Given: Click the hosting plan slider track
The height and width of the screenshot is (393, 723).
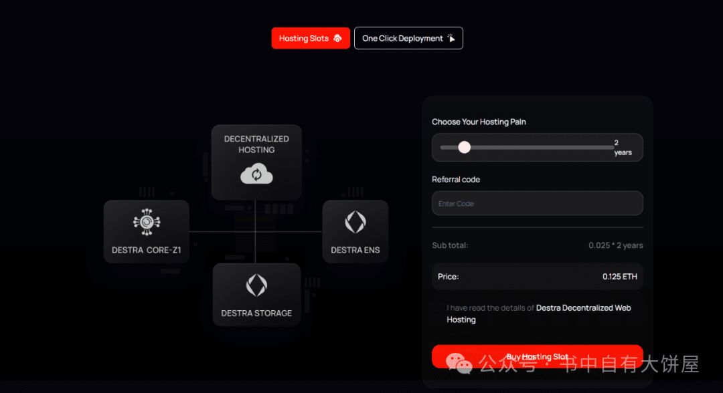Looking at the screenshot, I should 527,147.
